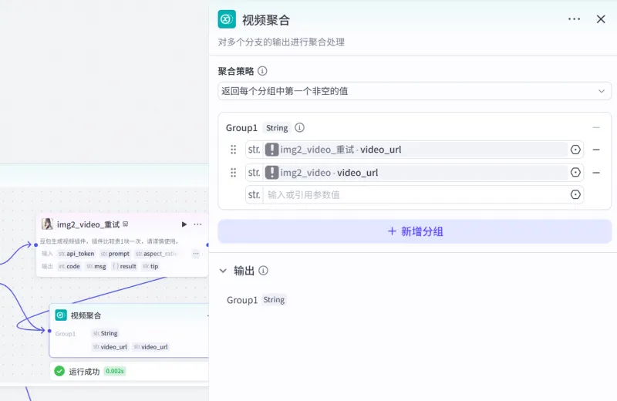Click the output Group1 String tag

(274, 300)
